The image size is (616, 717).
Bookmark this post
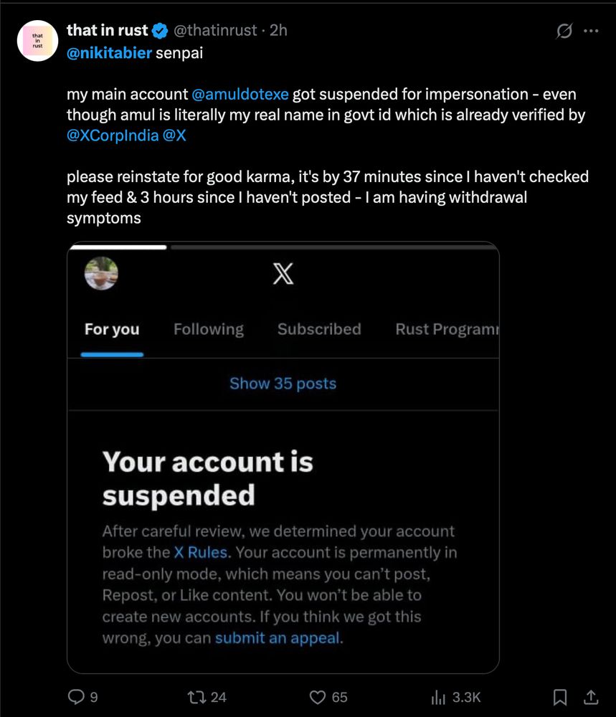tap(560, 697)
